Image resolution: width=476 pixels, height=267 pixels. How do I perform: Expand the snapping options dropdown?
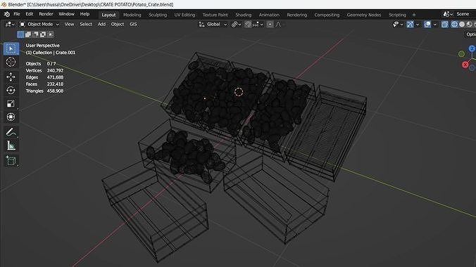coord(258,25)
